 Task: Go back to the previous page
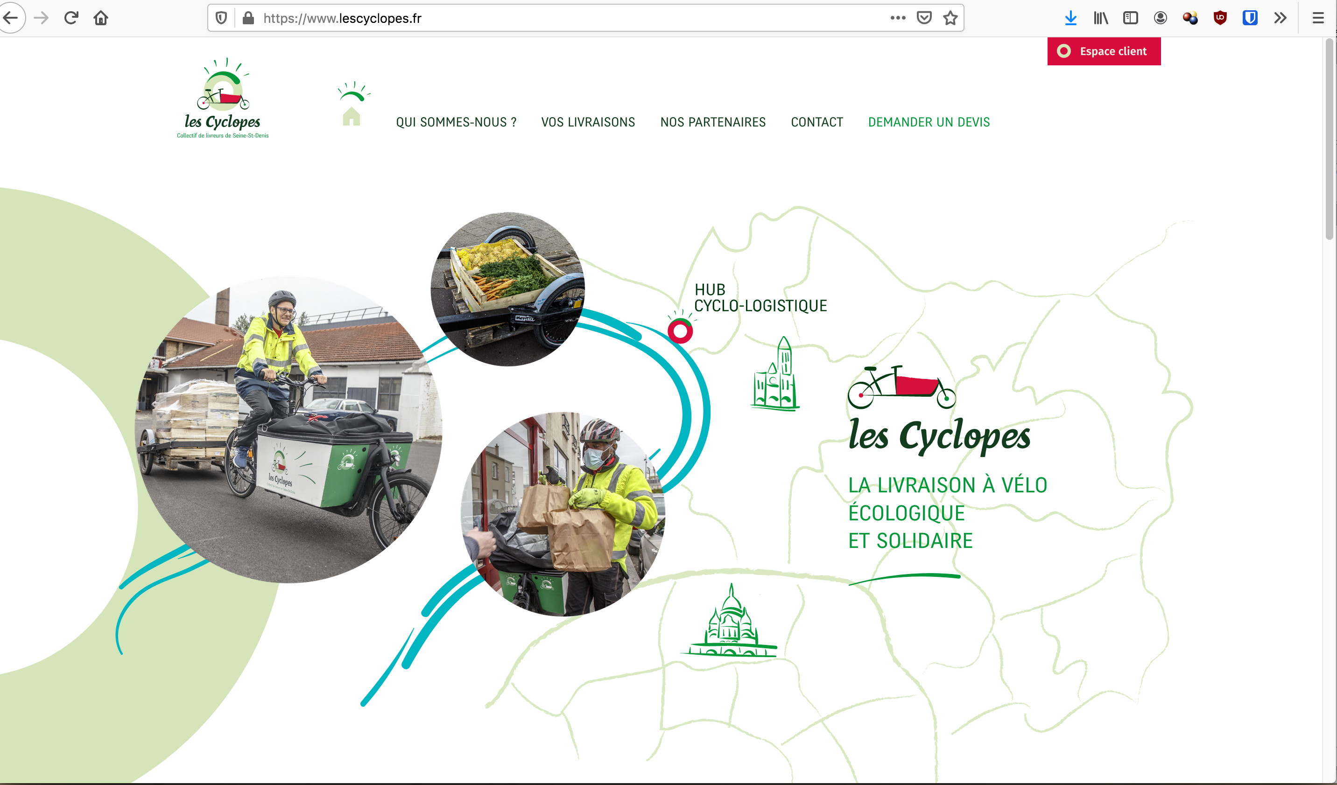pos(11,18)
